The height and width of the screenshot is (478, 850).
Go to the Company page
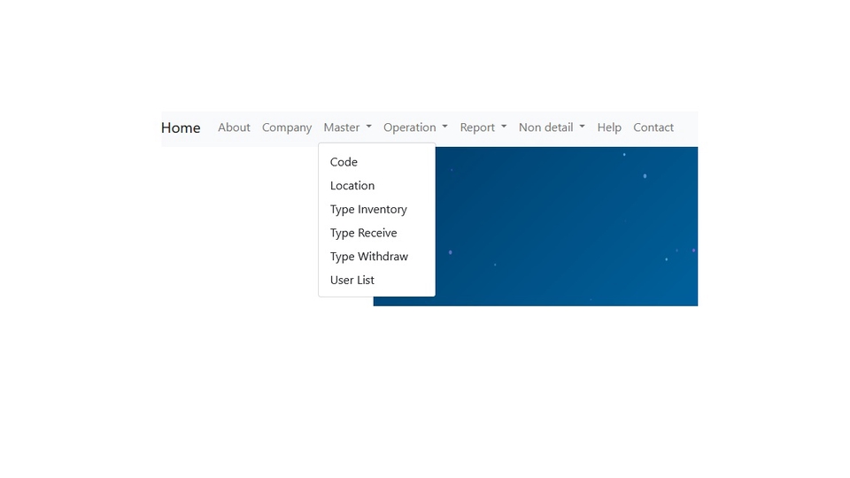coord(287,127)
